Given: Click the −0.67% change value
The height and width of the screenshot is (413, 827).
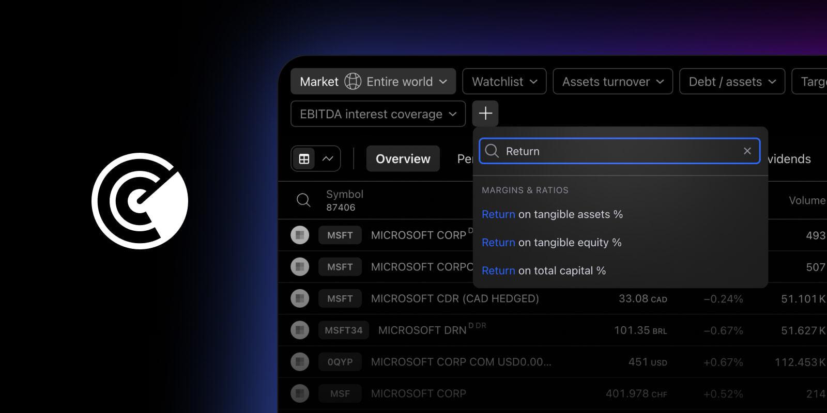Looking at the screenshot, I should (x=723, y=330).
